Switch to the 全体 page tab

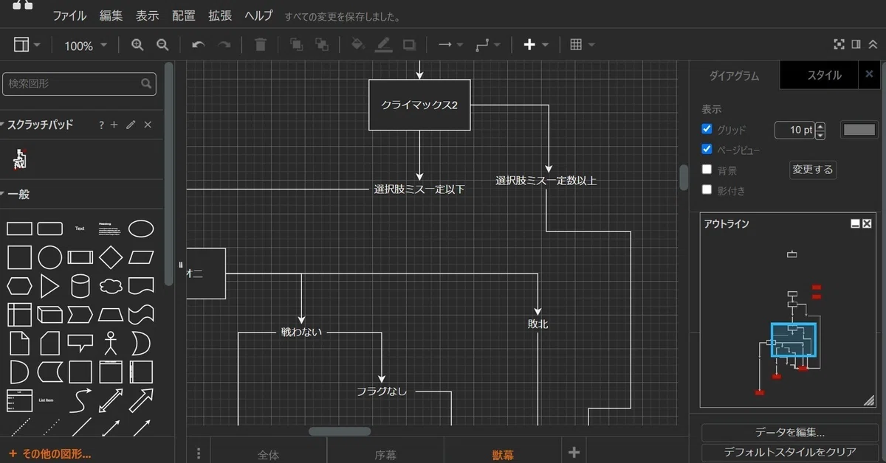coord(269,455)
